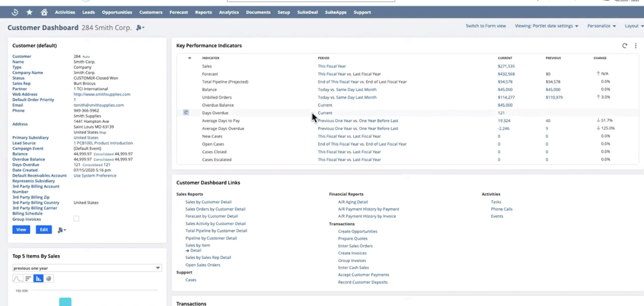Open the Activities menu

point(65,13)
